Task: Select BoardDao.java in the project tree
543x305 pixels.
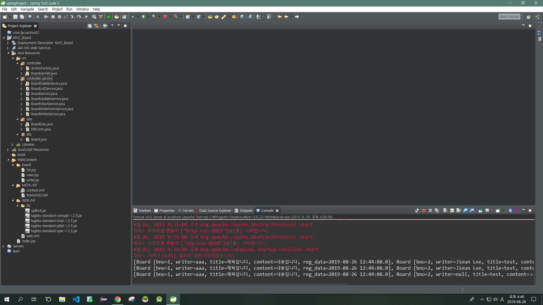Action: tap(42, 124)
